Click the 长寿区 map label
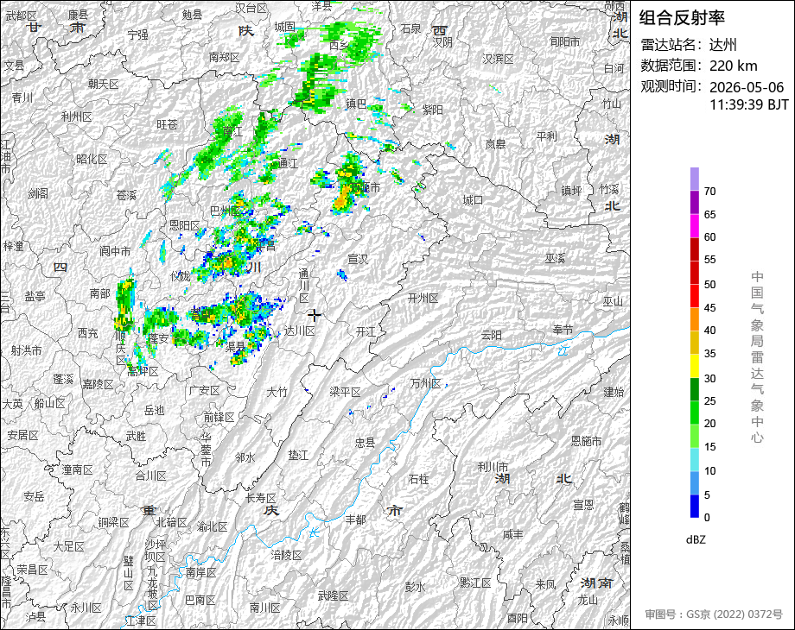 pyautogui.click(x=261, y=498)
